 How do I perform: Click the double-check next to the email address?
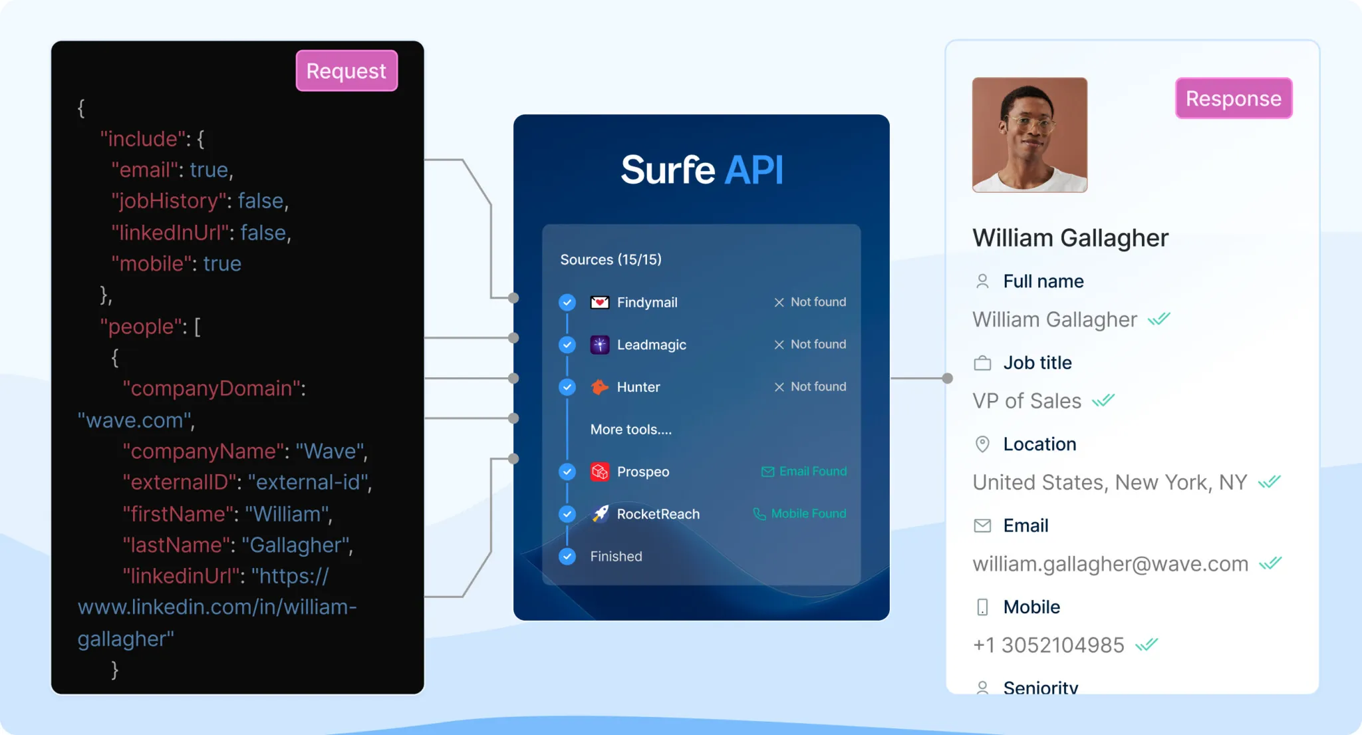coord(1270,563)
